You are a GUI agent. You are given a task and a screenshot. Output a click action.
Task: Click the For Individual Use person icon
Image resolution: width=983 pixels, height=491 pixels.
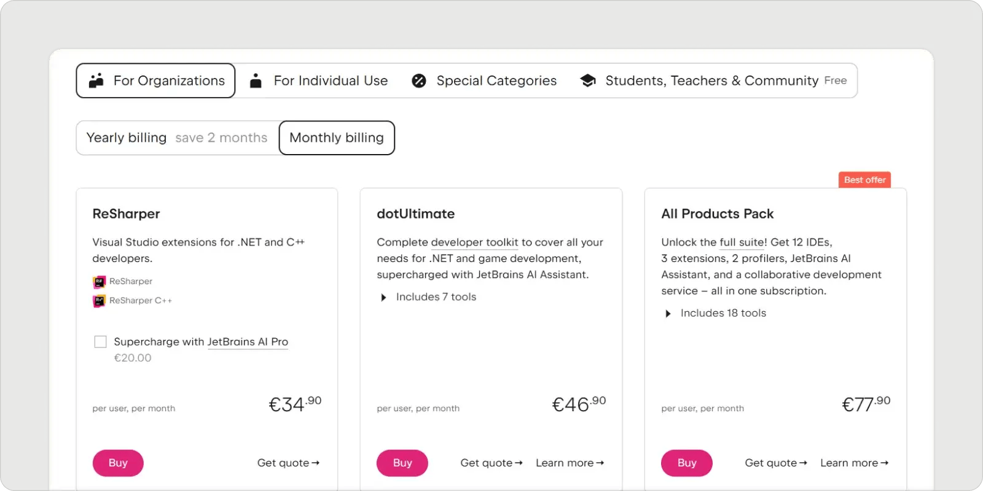click(x=256, y=80)
